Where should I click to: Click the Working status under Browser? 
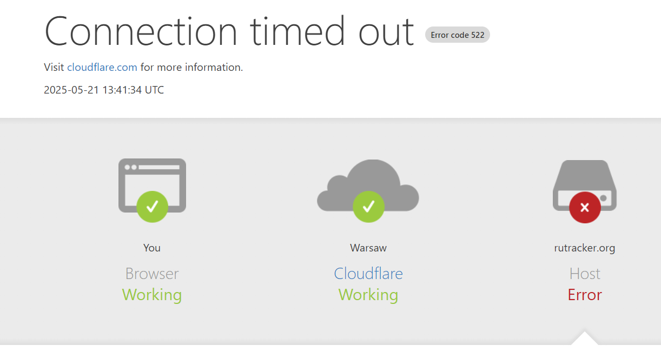(152, 295)
